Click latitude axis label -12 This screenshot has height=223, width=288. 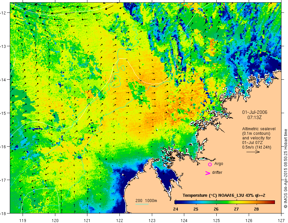coord(3,13)
